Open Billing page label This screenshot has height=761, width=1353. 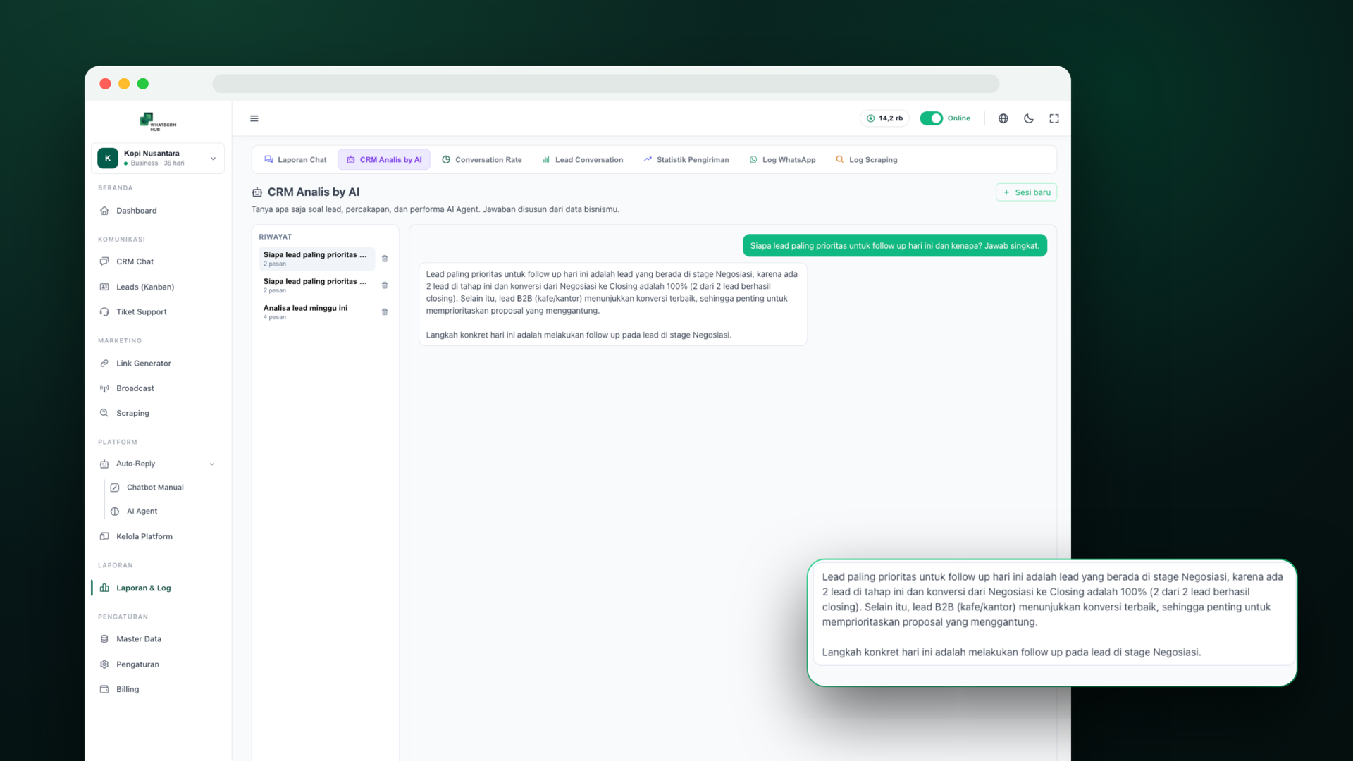128,689
